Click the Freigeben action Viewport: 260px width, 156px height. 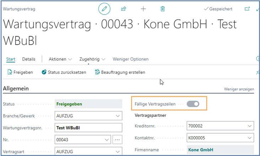20,72
